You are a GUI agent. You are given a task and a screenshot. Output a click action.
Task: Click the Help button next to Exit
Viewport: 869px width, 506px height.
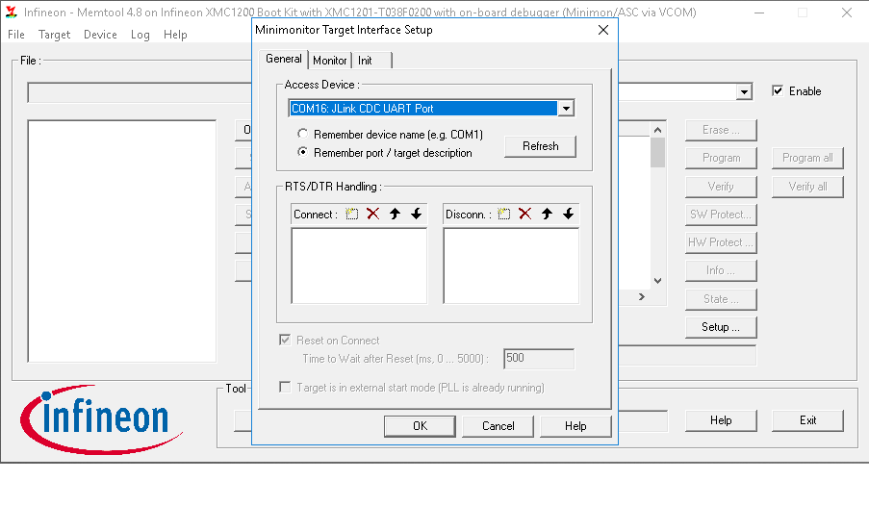721,420
